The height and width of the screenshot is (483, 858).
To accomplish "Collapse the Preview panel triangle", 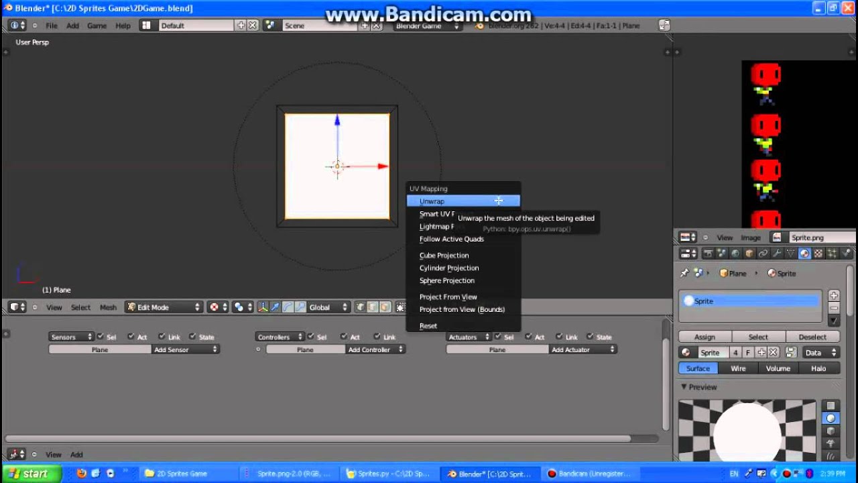I will click(684, 387).
